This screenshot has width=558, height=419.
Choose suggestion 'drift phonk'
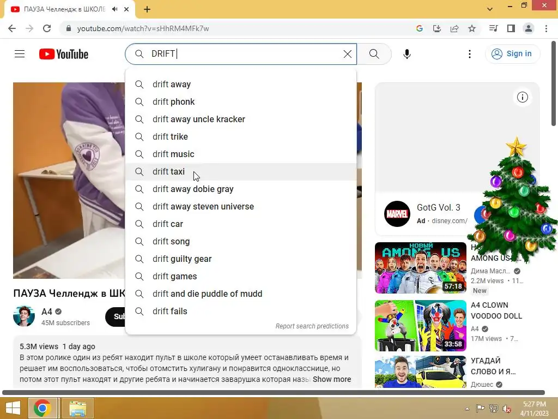click(x=241, y=101)
